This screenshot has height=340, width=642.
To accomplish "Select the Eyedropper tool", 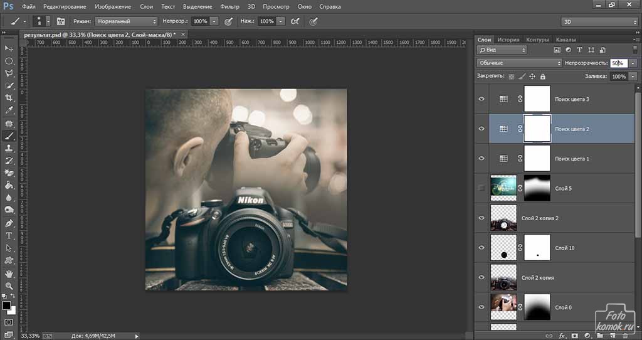I will [x=9, y=110].
